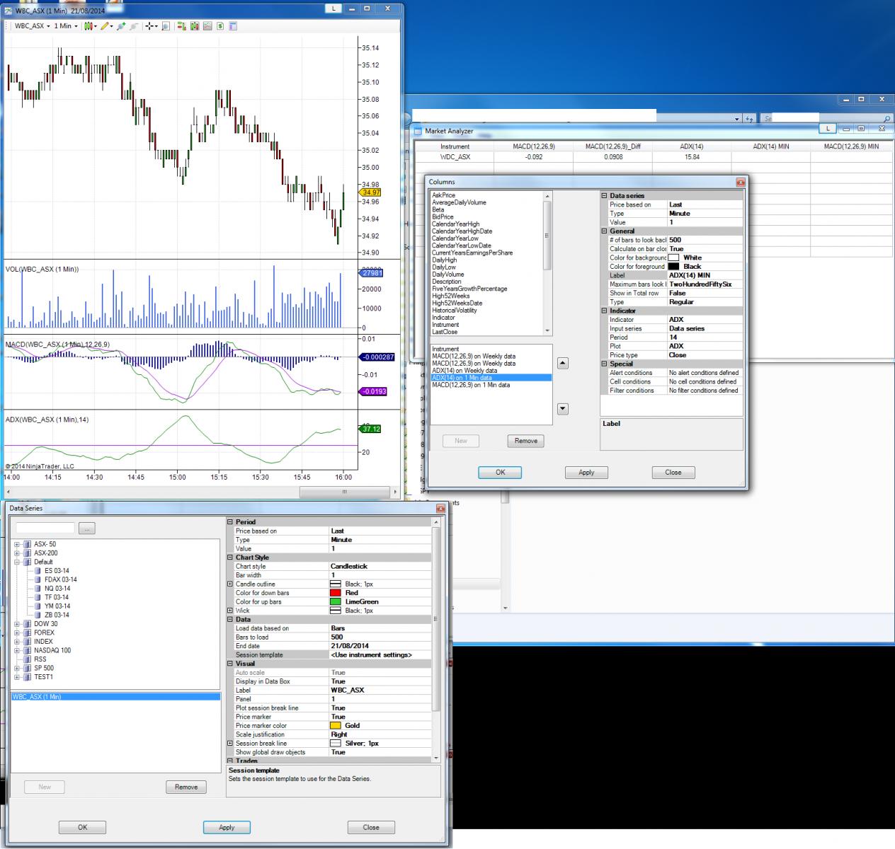Click the L link button in chart title bar
The image size is (895, 849).
334,8
